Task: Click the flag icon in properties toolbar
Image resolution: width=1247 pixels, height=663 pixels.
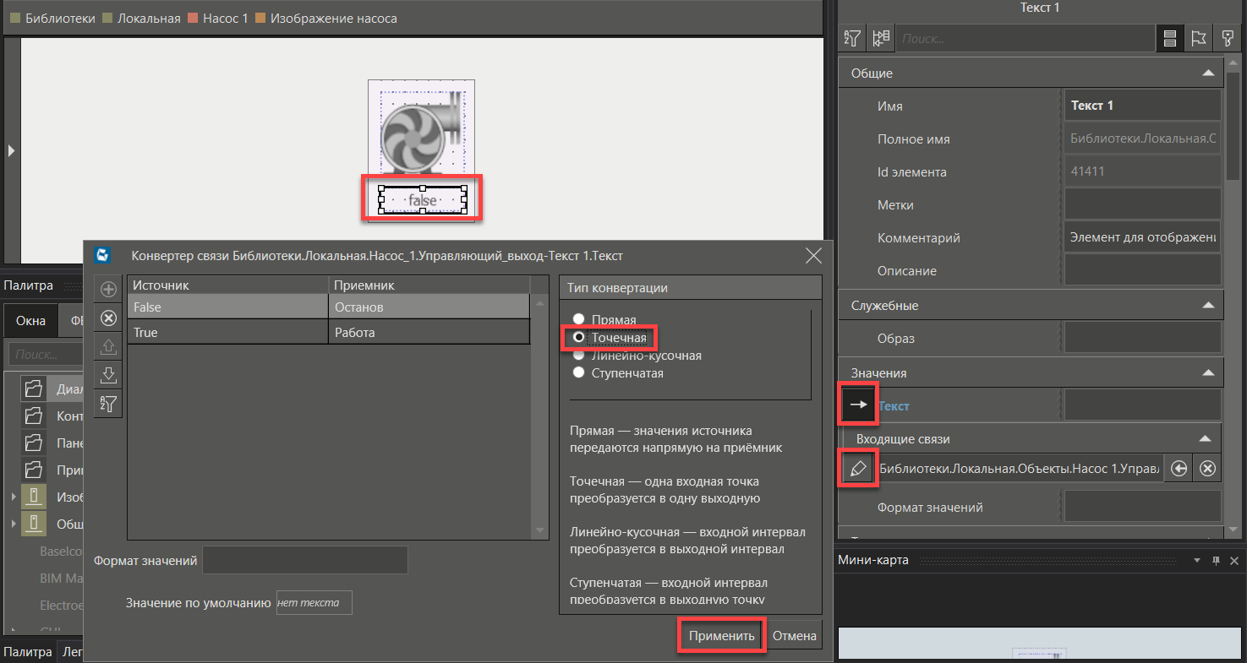Action: tap(1198, 38)
